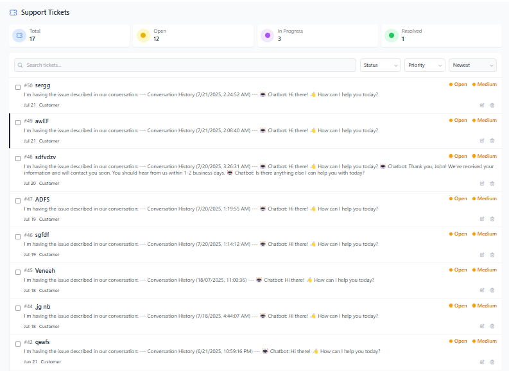
Task: Click 'In Progress' label in stats
Action: coord(290,31)
